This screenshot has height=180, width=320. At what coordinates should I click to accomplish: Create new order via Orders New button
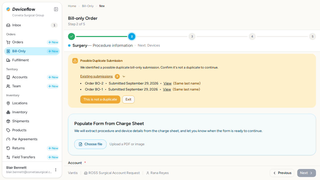click(53, 42)
